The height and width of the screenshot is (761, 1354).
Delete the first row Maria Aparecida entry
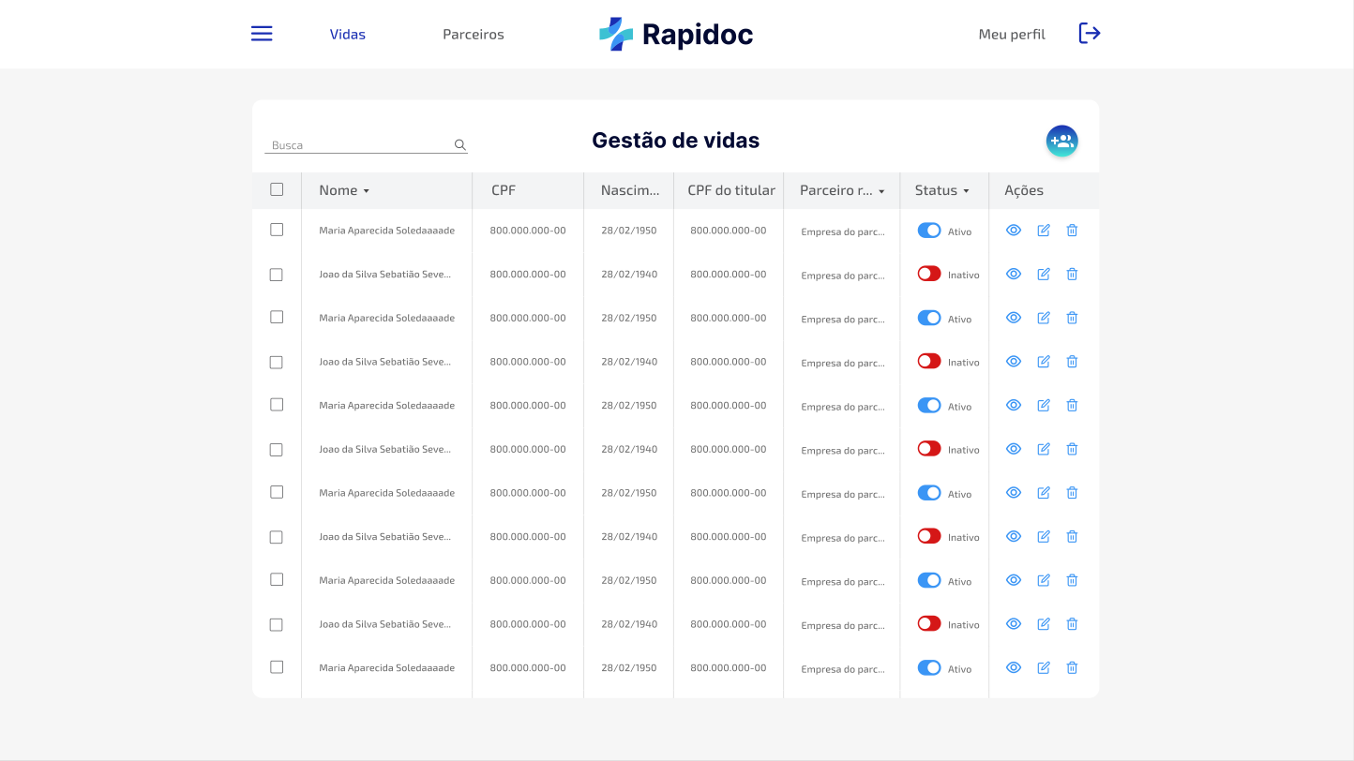pyautogui.click(x=1072, y=231)
